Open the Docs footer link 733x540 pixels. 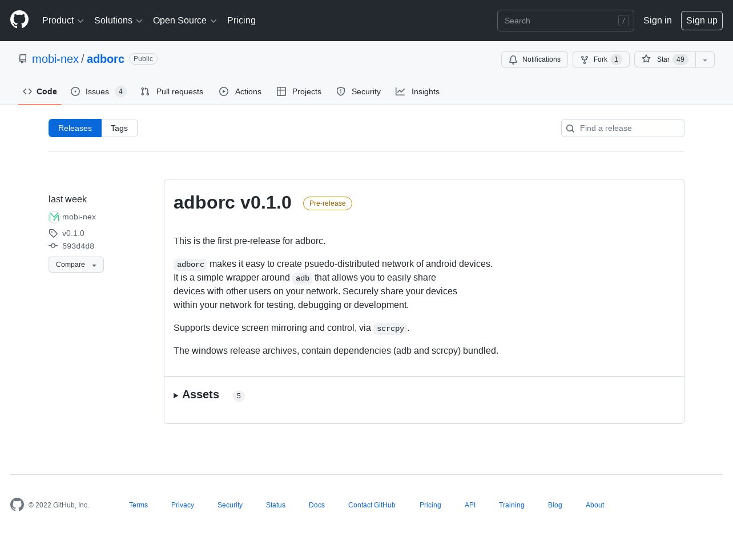(x=317, y=505)
